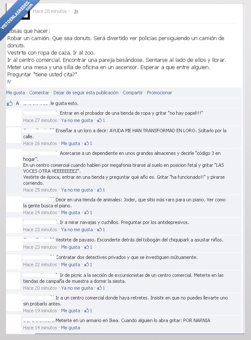Click Promocionar under the post

coord(160,93)
